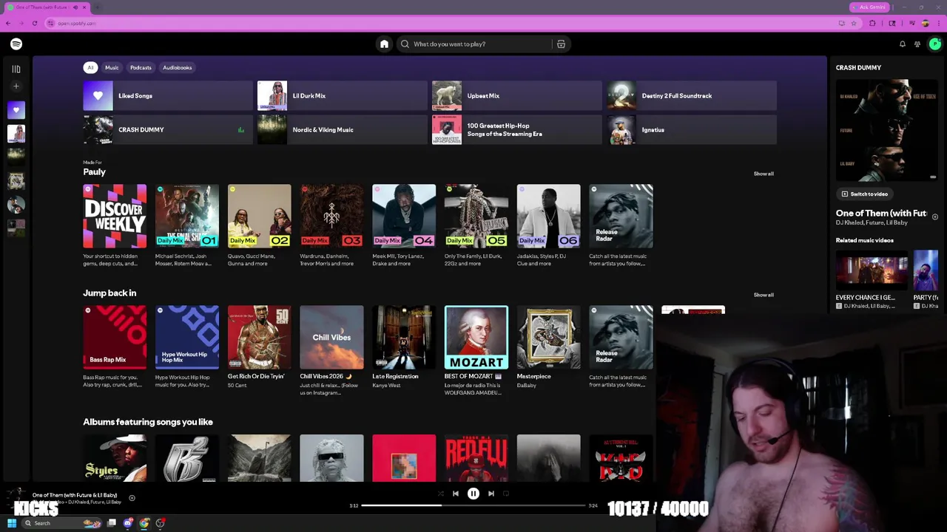Open the Bass Rap Mix card
Screen dimensions: 947x532
click(115, 347)
